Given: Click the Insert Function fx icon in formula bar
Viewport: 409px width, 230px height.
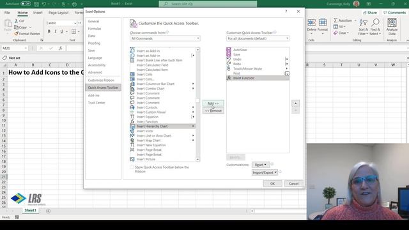Looking at the screenshot, I should tap(61, 49).
